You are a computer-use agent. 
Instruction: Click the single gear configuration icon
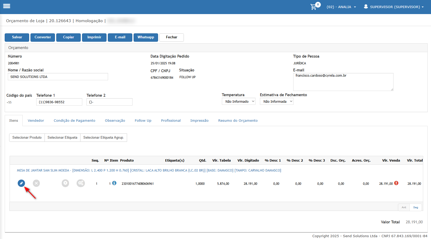coord(65,183)
